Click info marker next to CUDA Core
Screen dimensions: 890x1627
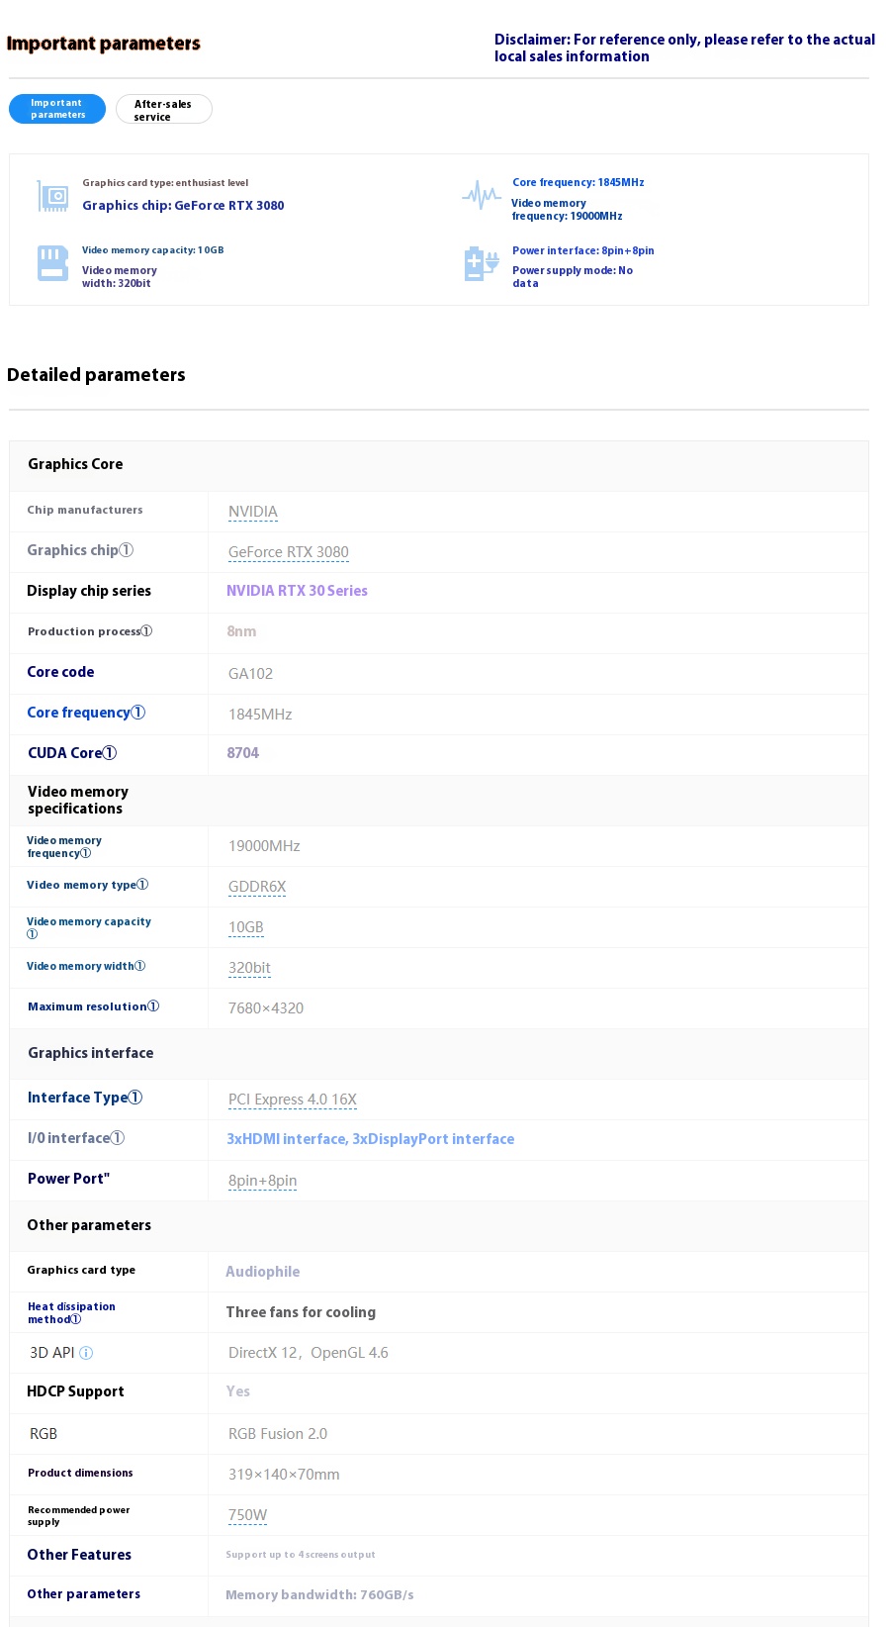[x=110, y=753]
